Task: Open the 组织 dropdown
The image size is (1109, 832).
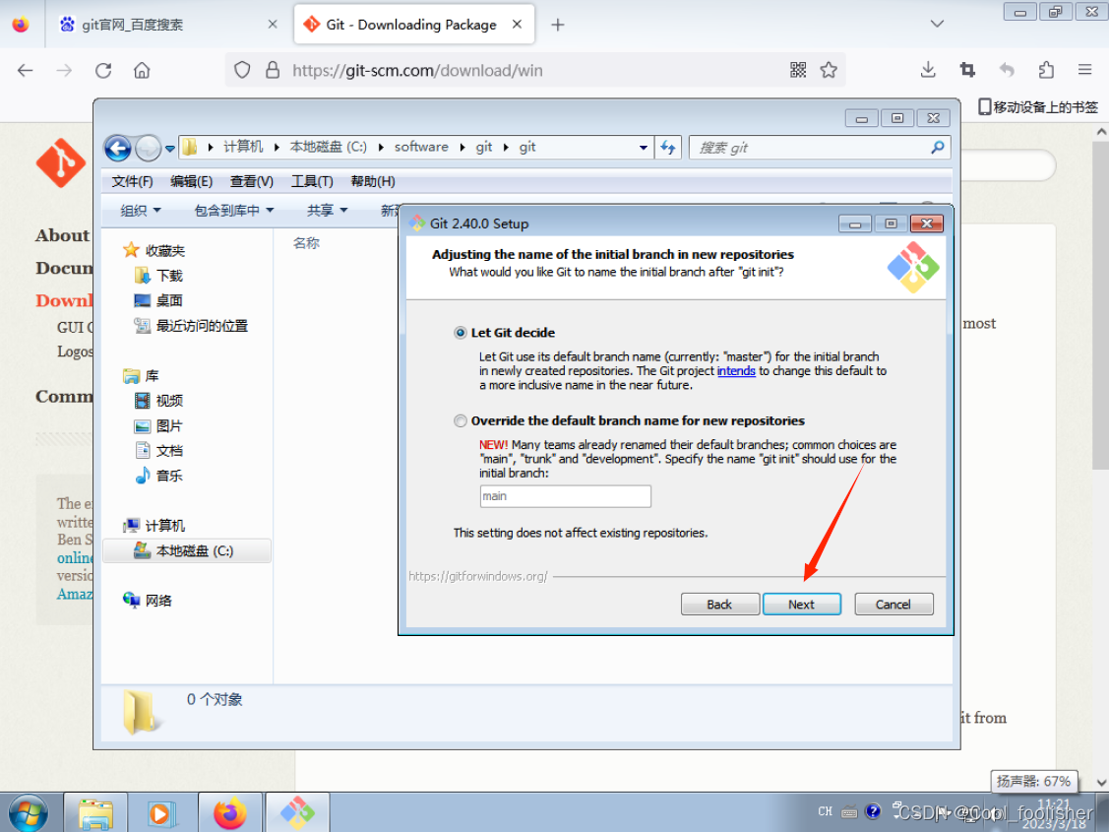Action: (141, 210)
